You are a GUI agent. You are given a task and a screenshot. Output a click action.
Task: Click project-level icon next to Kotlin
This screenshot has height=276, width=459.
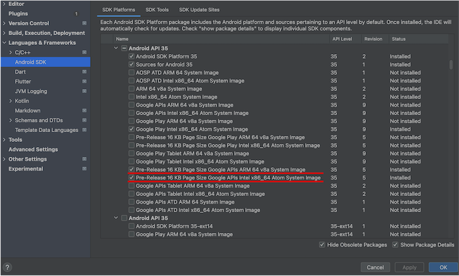[84, 101]
